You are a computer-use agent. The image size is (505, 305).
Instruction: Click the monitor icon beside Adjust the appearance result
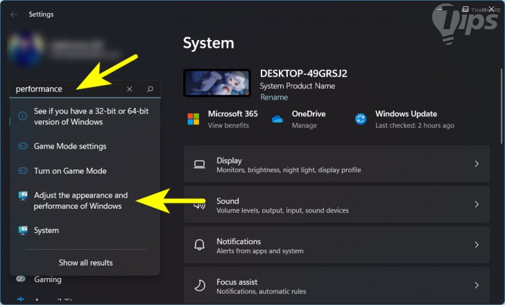23,196
